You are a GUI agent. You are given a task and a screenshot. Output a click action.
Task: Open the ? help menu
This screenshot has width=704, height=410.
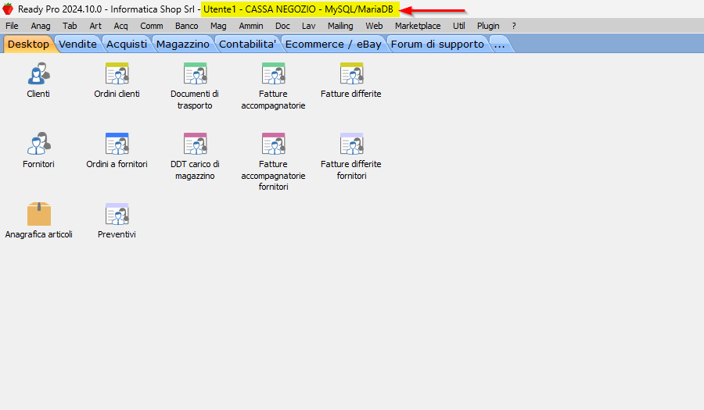pyautogui.click(x=514, y=26)
